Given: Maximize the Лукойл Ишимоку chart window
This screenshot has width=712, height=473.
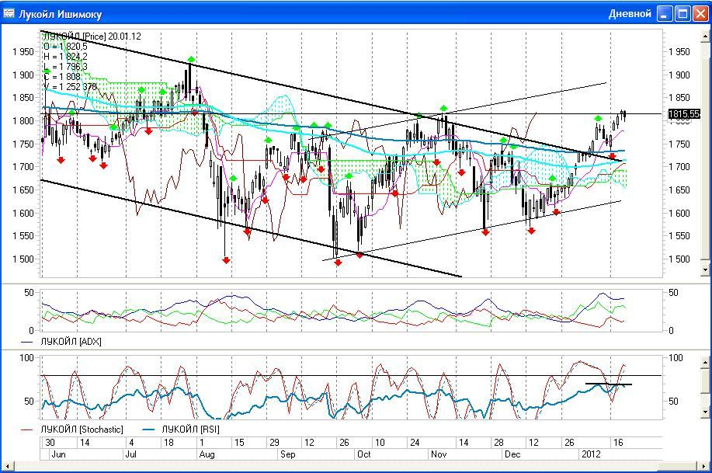Looking at the screenshot, I should click(682, 14).
